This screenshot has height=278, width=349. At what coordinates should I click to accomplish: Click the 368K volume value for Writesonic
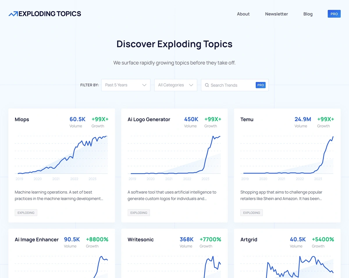click(187, 239)
